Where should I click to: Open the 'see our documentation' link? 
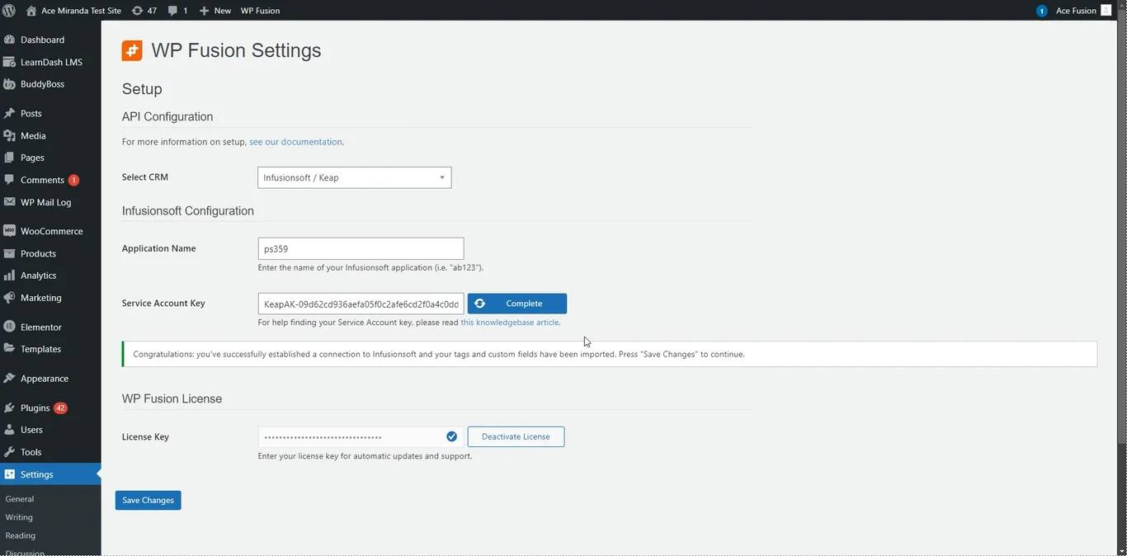[295, 142]
